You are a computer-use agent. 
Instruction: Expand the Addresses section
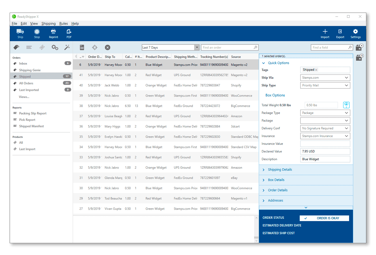point(306,201)
